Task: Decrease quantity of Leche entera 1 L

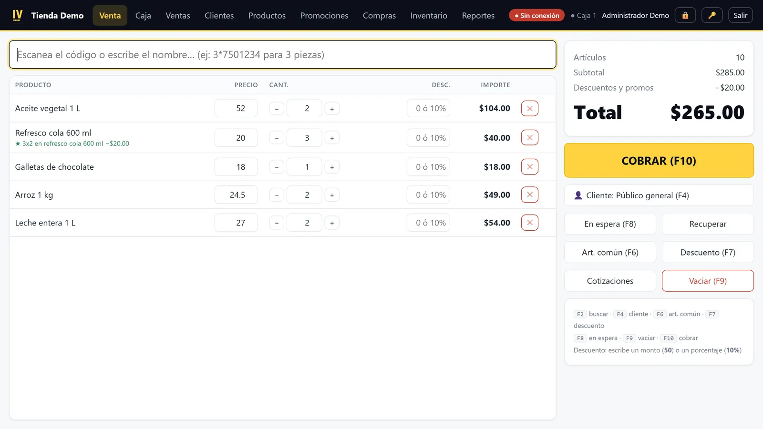Action: click(x=277, y=223)
